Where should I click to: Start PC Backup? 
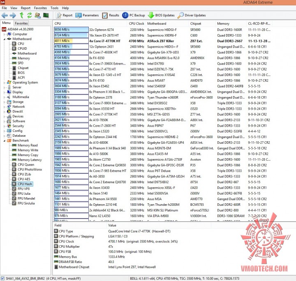click(134, 15)
